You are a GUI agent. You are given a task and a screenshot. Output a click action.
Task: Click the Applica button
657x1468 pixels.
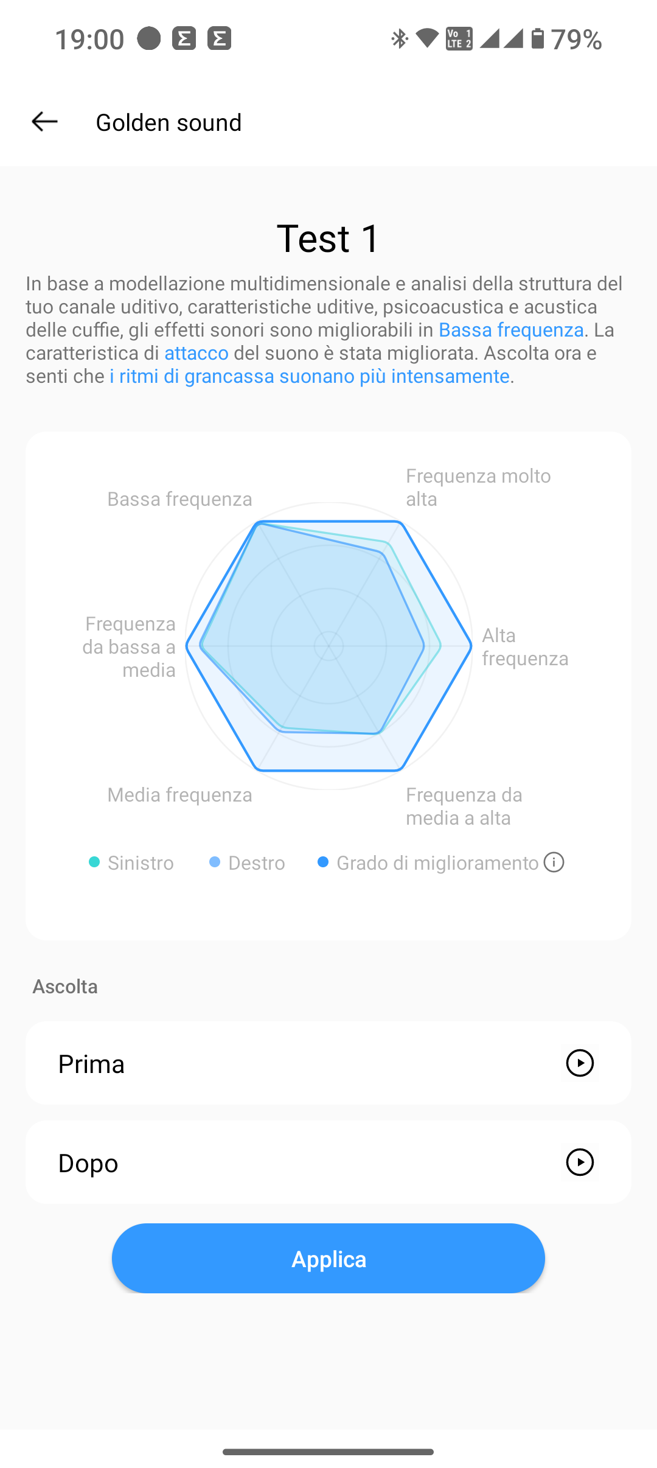[328, 1259]
